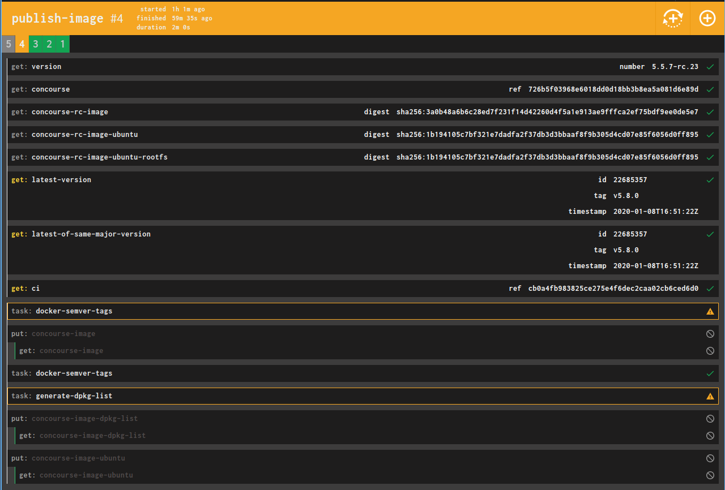Trigger a new build with the plus icon
Image resolution: width=725 pixels, height=490 pixels.
[707, 18]
